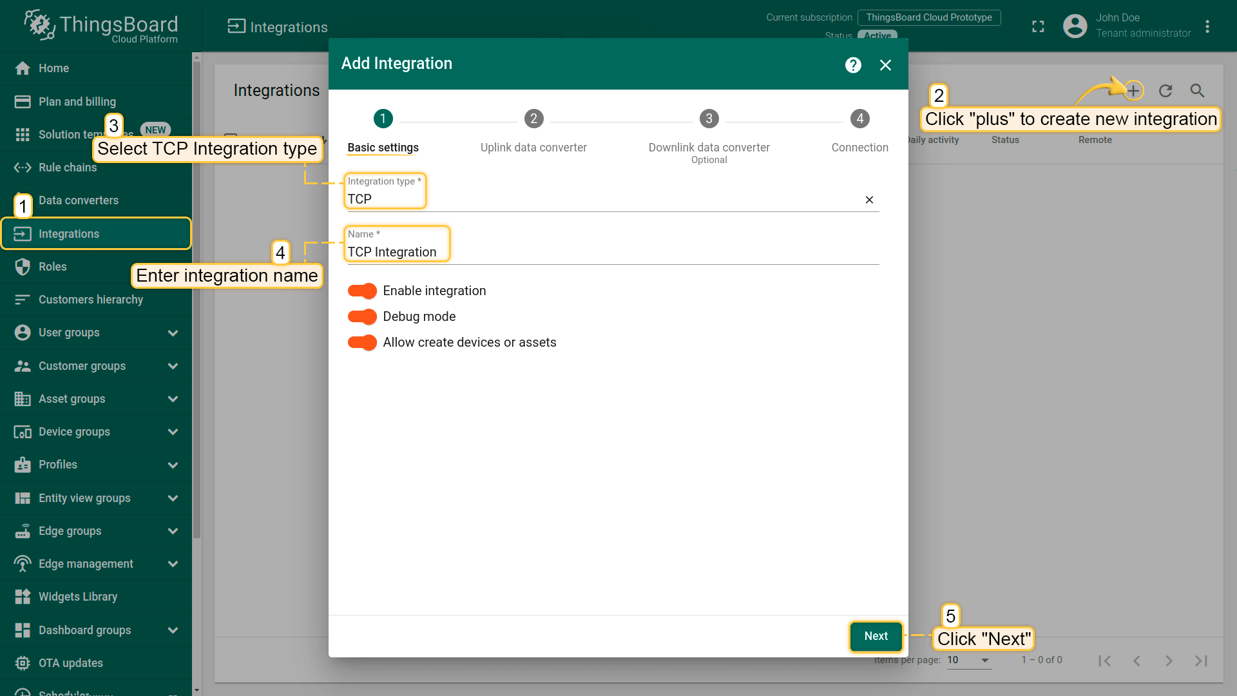Expand Entity view groups chevron

173,498
